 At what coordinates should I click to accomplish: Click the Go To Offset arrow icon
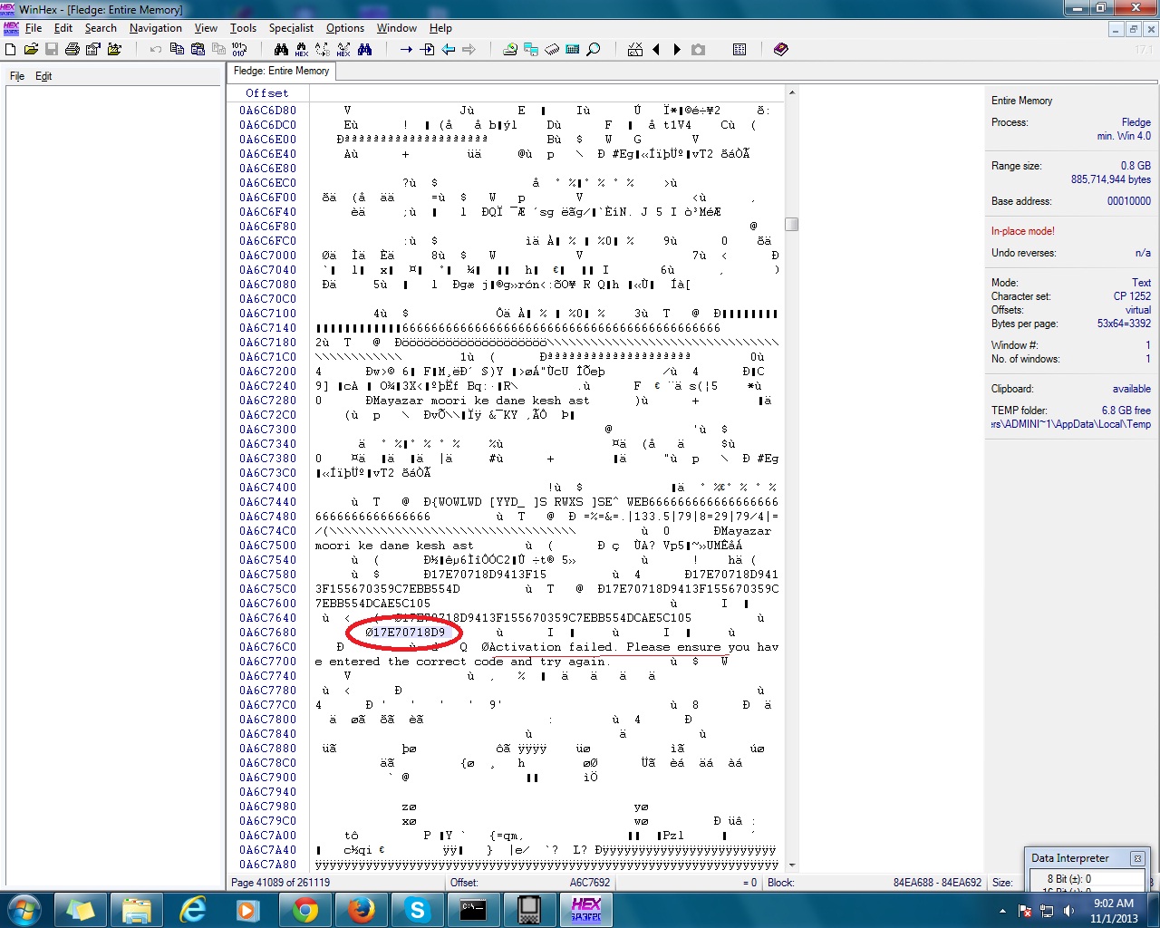pyautogui.click(x=406, y=49)
